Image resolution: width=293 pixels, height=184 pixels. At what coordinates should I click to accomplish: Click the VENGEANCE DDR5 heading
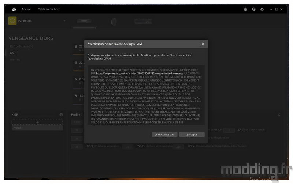31,38
